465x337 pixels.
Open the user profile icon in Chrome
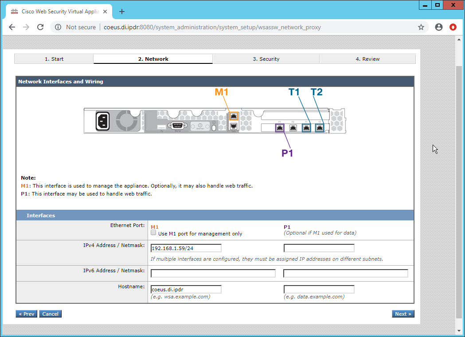438,27
